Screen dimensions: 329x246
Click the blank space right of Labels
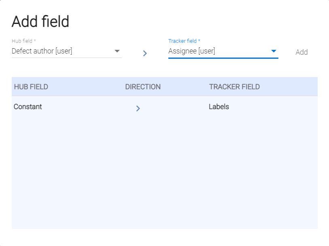click(275, 107)
